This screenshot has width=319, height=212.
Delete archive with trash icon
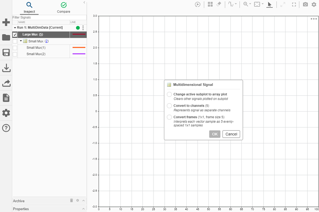(x=71, y=200)
